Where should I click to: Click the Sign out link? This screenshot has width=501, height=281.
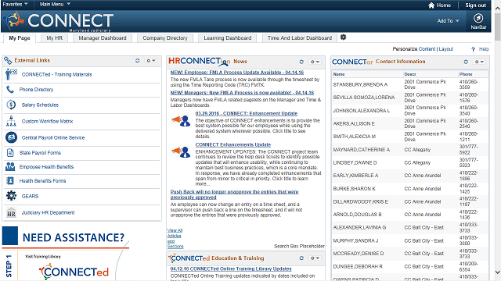click(475, 5)
